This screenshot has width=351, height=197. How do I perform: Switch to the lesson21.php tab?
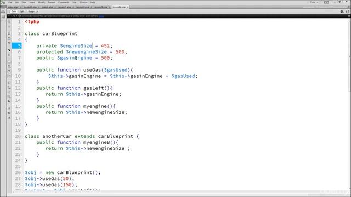(x=65, y=7)
